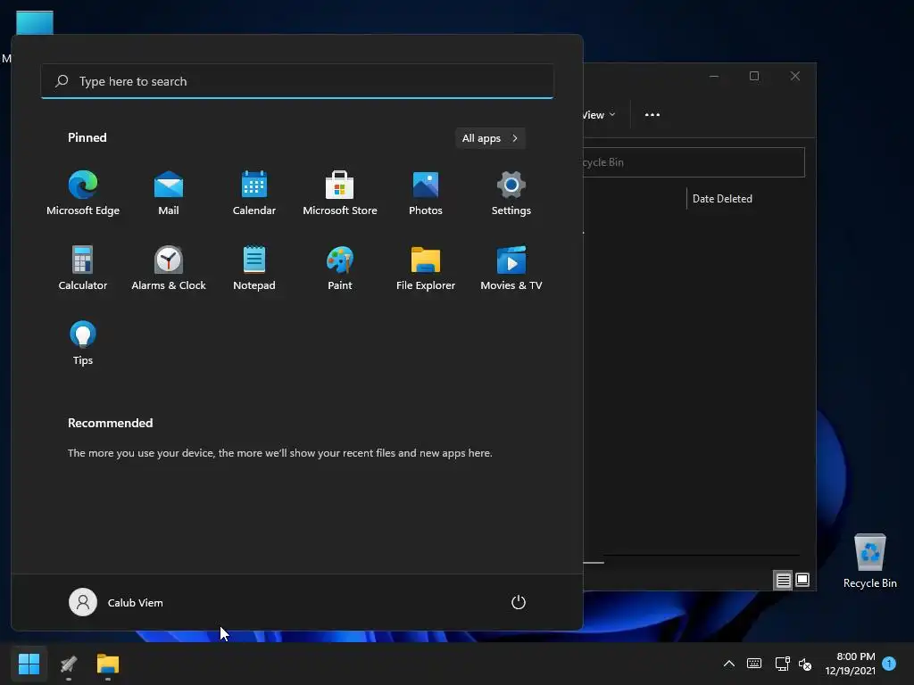Image resolution: width=914 pixels, height=685 pixels.
Task: Click the Recycle Bin address bar field
Action: coord(694,162)
